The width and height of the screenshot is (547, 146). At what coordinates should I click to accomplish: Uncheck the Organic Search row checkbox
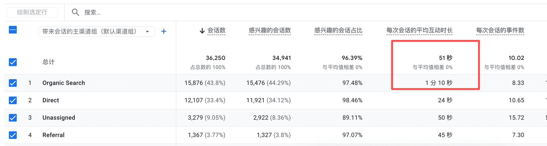click(13, 83)
